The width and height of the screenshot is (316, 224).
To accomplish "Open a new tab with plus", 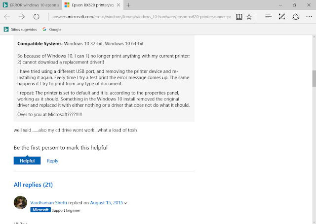I will (x=128, y=5).
